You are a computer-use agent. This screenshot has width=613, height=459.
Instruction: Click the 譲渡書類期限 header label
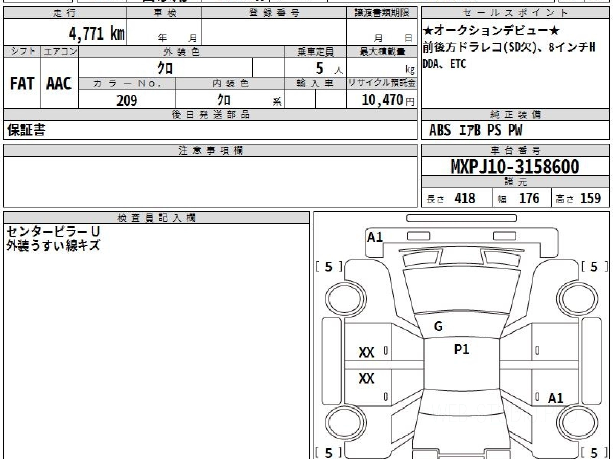point(382,14)
